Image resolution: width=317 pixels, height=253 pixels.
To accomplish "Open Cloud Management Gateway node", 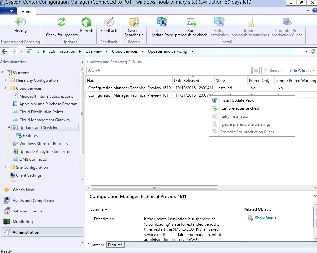I will pyautogui.click(x=45, y=120).
